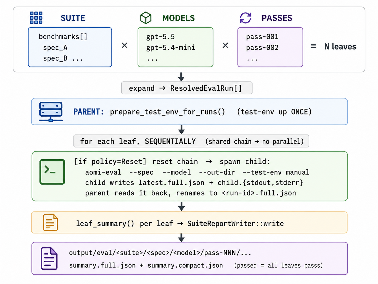
Task: Click the orange leaf_summary document icon
Action: 50,223
